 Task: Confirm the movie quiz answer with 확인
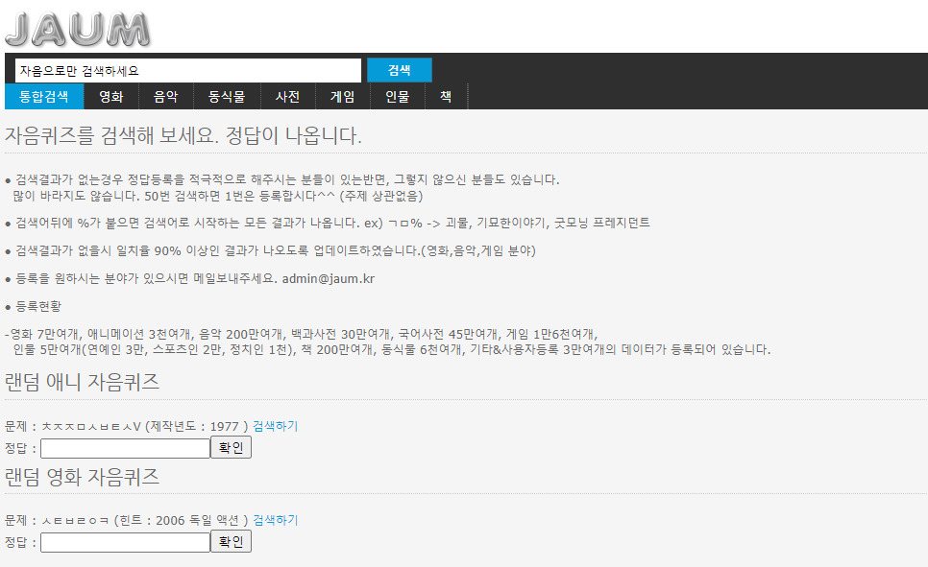pos(231,542)
